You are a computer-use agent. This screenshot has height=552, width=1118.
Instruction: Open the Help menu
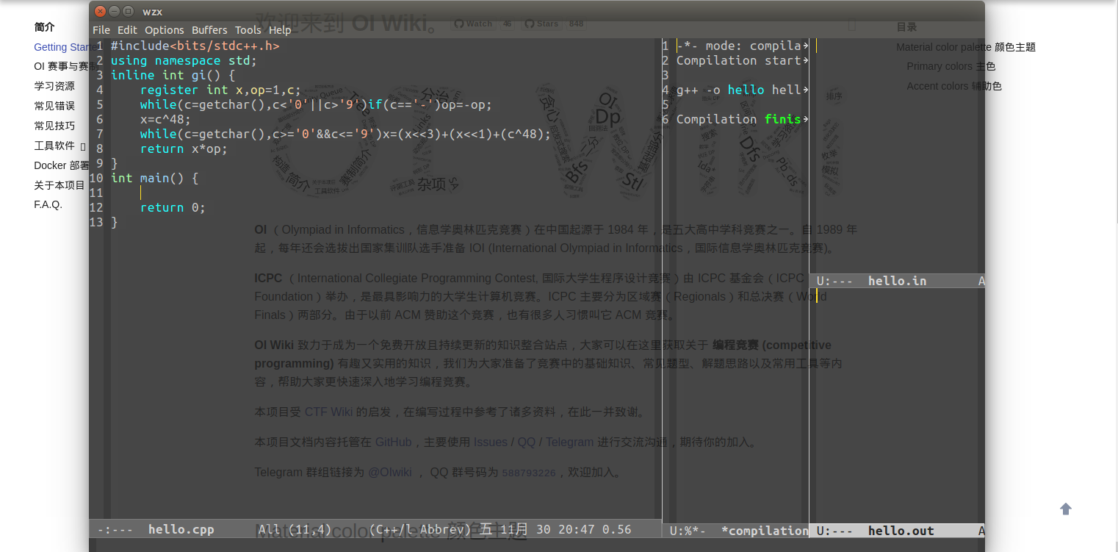pos(280,30)
